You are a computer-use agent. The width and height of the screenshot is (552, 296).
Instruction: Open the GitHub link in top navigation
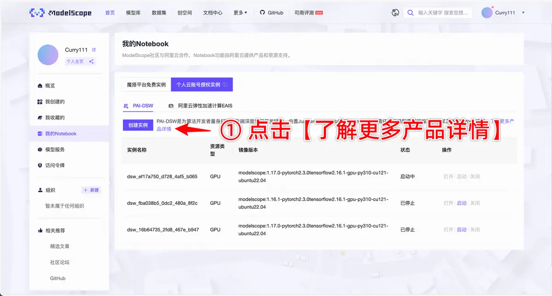click(x=271, y=13)
